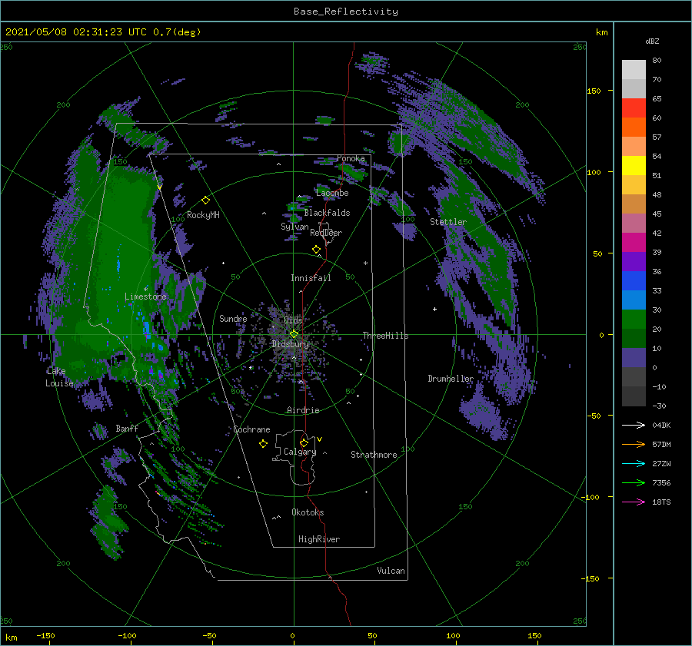Select the magenta 42 dBZ color swatch
Screen dimensions: 692x646
tap(634, 242)
